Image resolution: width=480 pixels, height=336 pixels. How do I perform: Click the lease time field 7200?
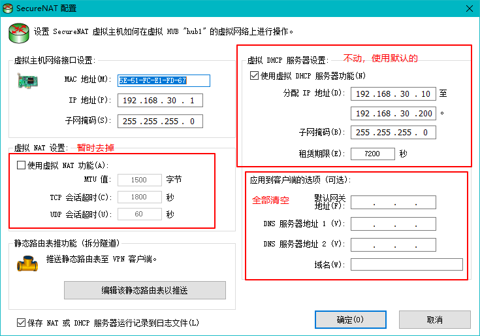click(x=373, y=154)
